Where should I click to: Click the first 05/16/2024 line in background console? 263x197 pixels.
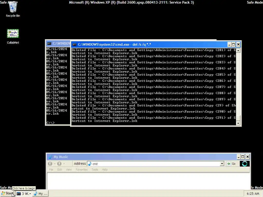pos(57,49)
